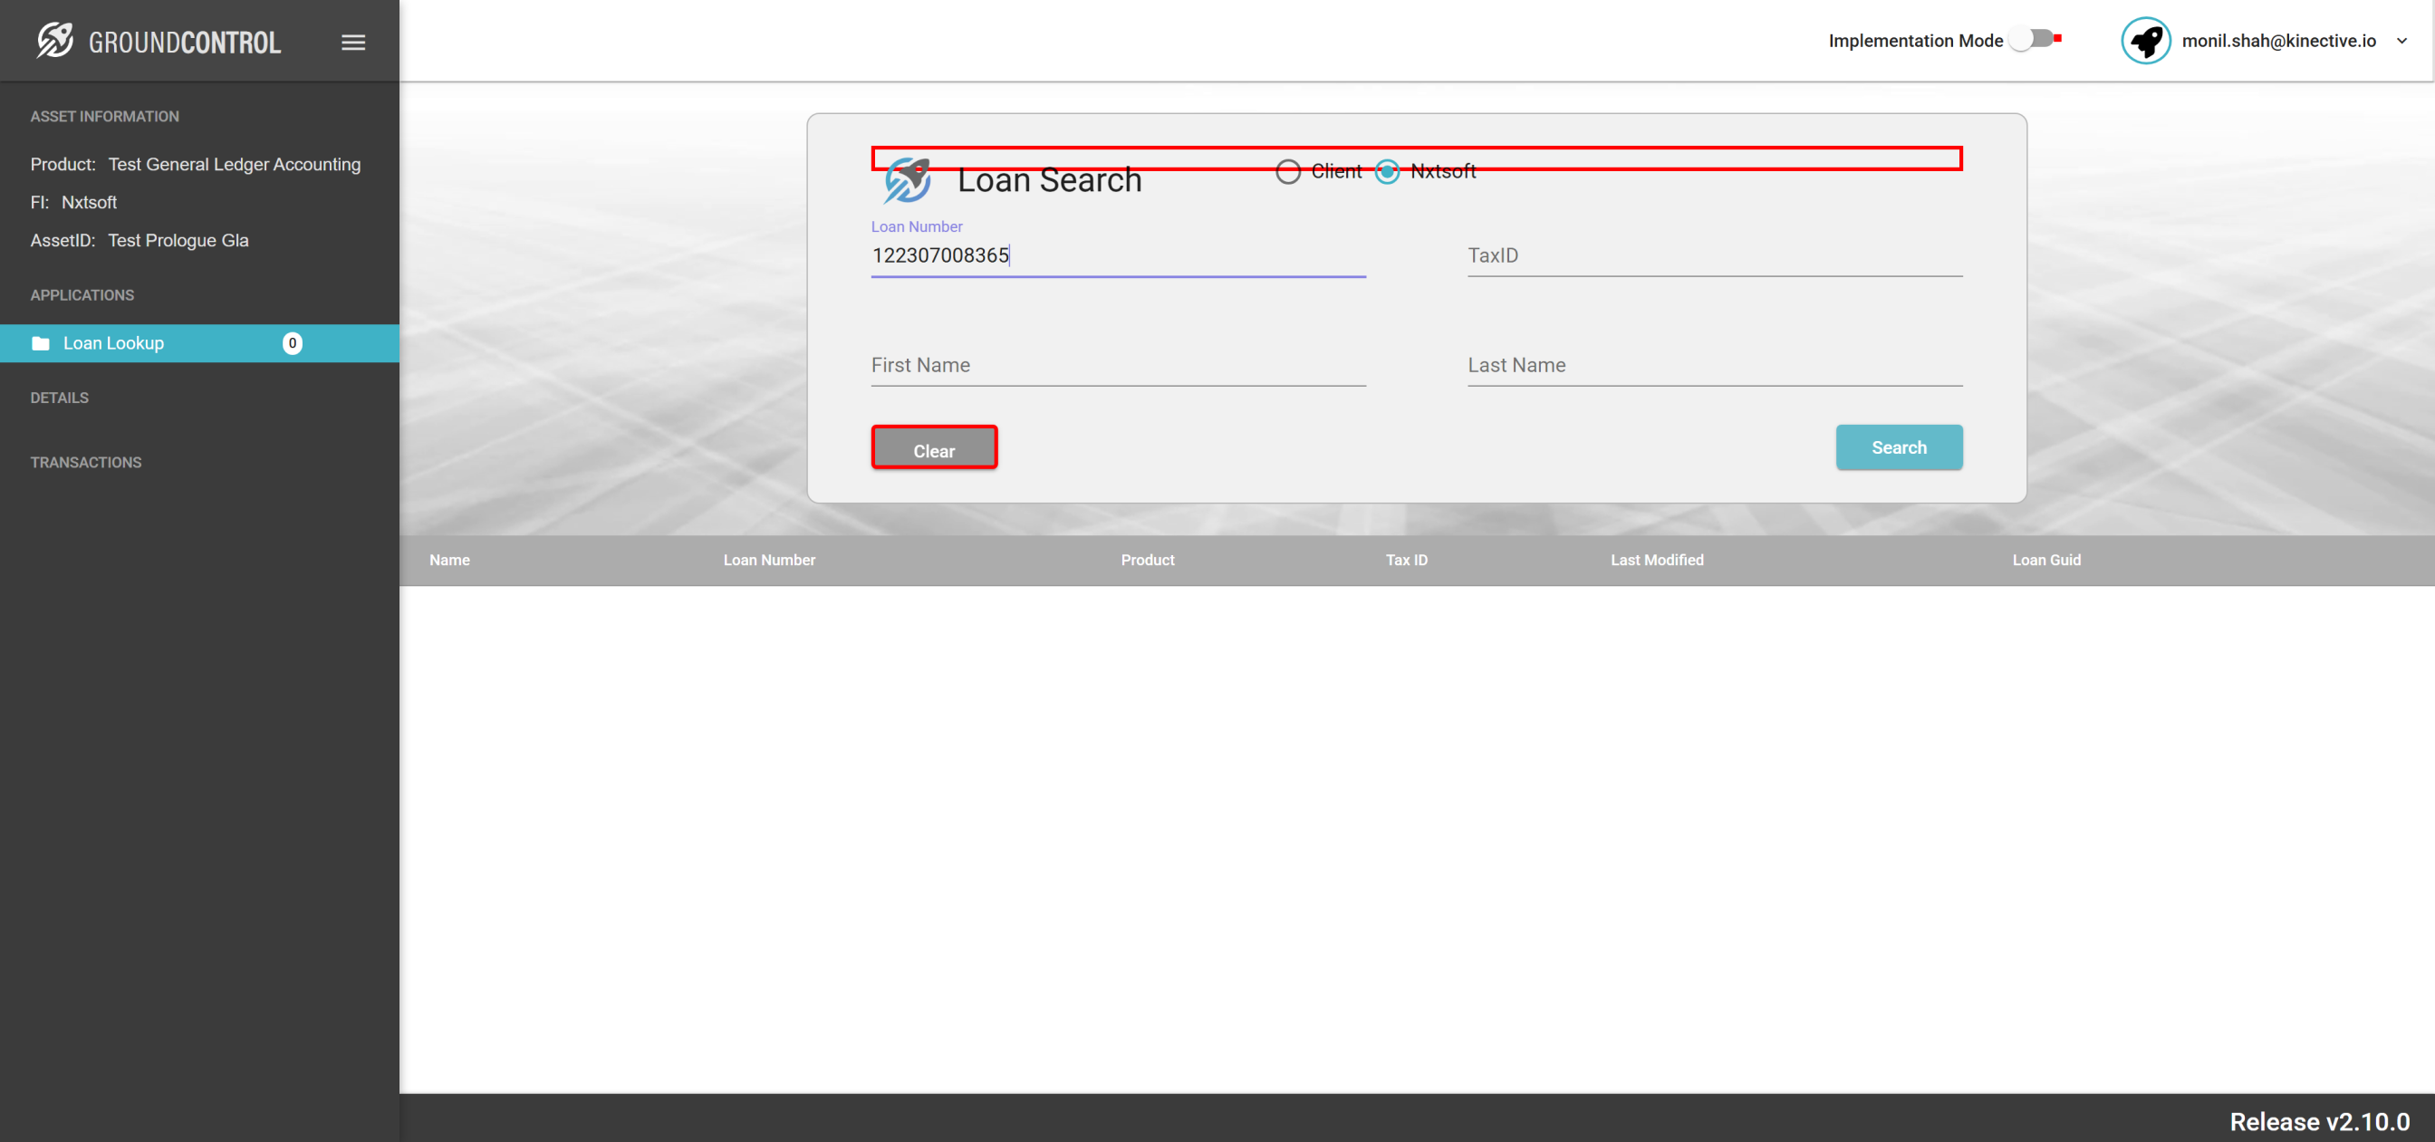Click the Loan Number input field

1117,255
